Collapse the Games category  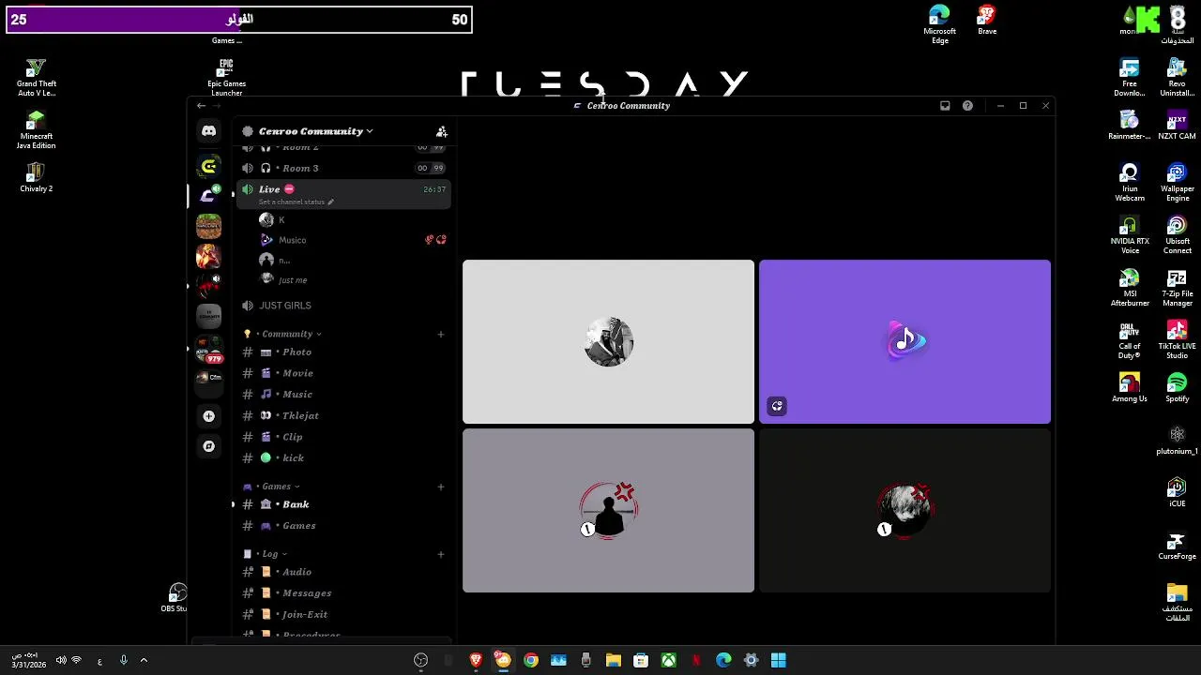click(x=279, y=487)
